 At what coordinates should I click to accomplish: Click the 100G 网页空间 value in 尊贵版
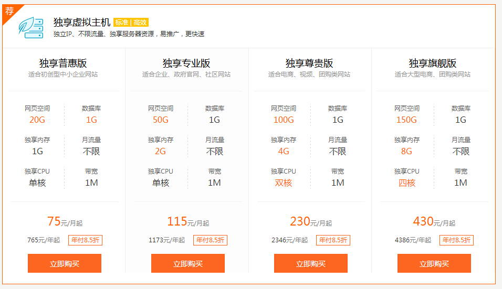click(x=284, y=120)
